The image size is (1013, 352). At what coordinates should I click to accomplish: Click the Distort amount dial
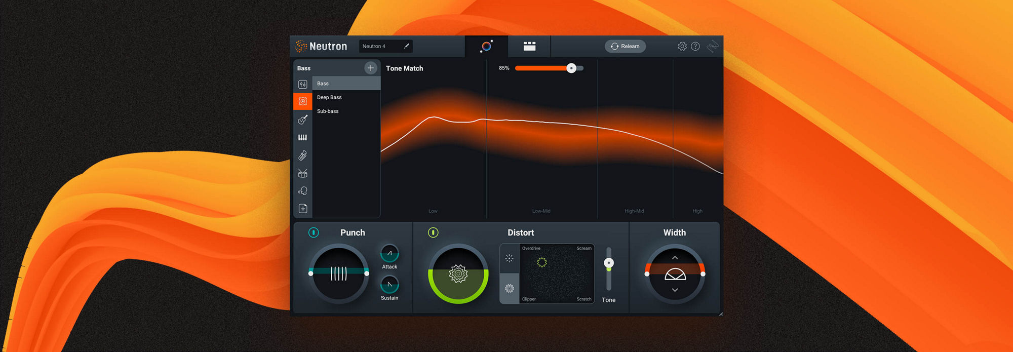tap(458, 273)
